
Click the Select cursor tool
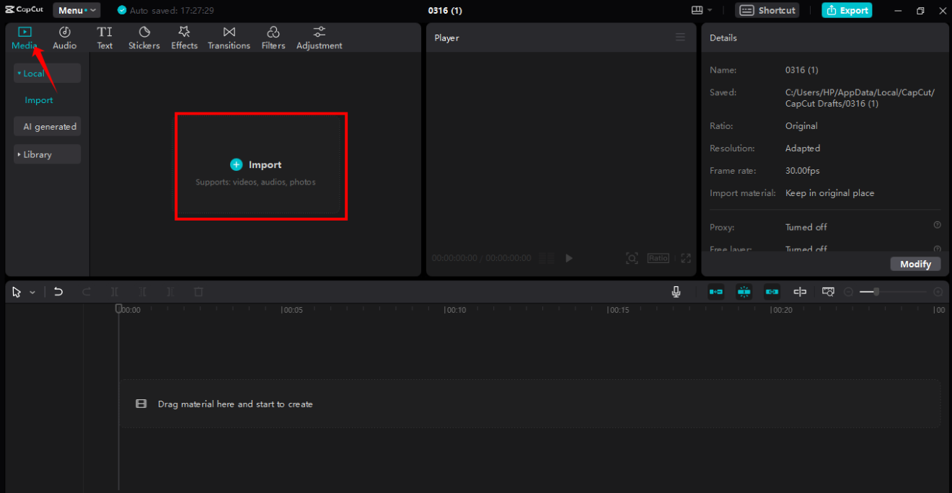tap(17, 292)
